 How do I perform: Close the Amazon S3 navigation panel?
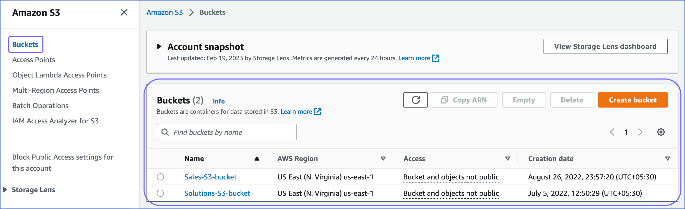(124, 12)
